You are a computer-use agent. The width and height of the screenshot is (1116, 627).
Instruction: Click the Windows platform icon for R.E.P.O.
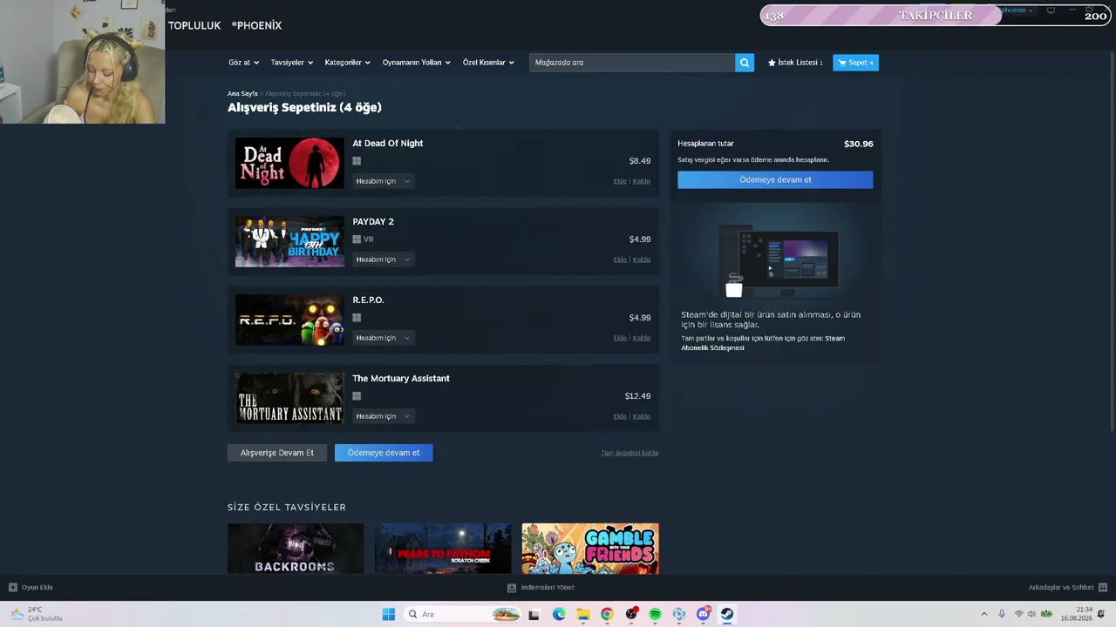pos(357,318)
